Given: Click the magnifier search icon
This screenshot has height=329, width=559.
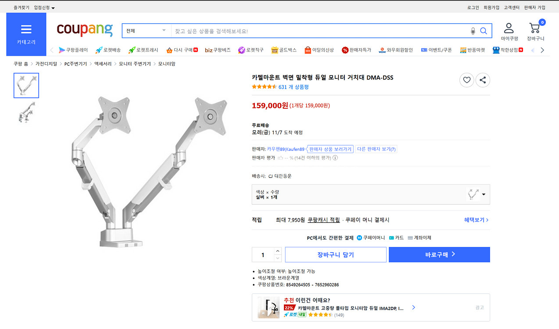Looking at the screenshot, I should click(484, 31).
